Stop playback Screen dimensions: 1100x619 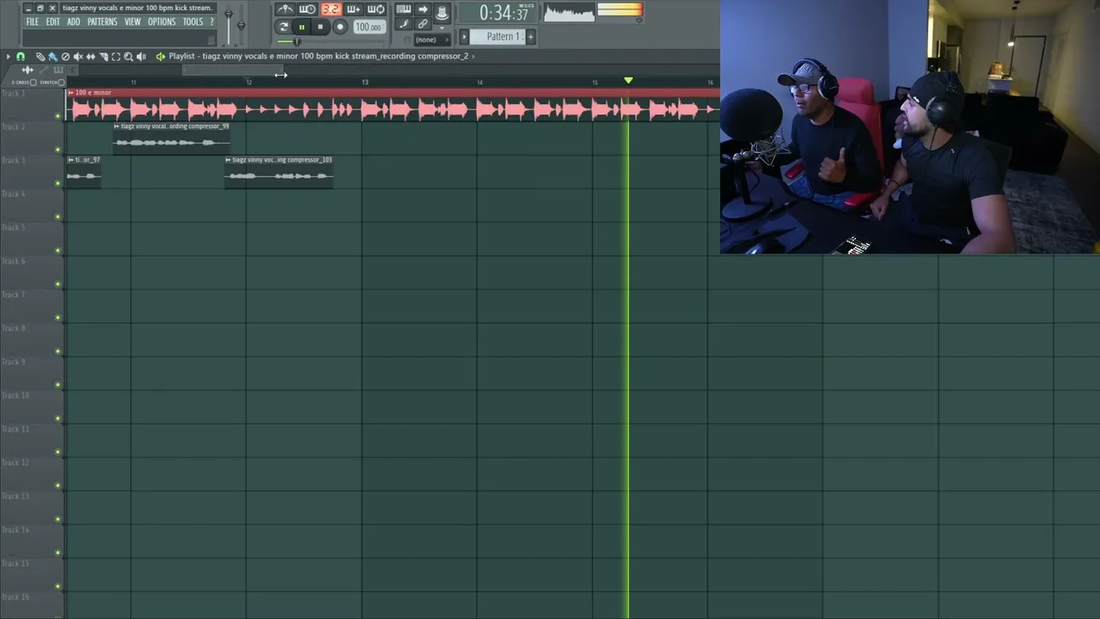(321, 28)
